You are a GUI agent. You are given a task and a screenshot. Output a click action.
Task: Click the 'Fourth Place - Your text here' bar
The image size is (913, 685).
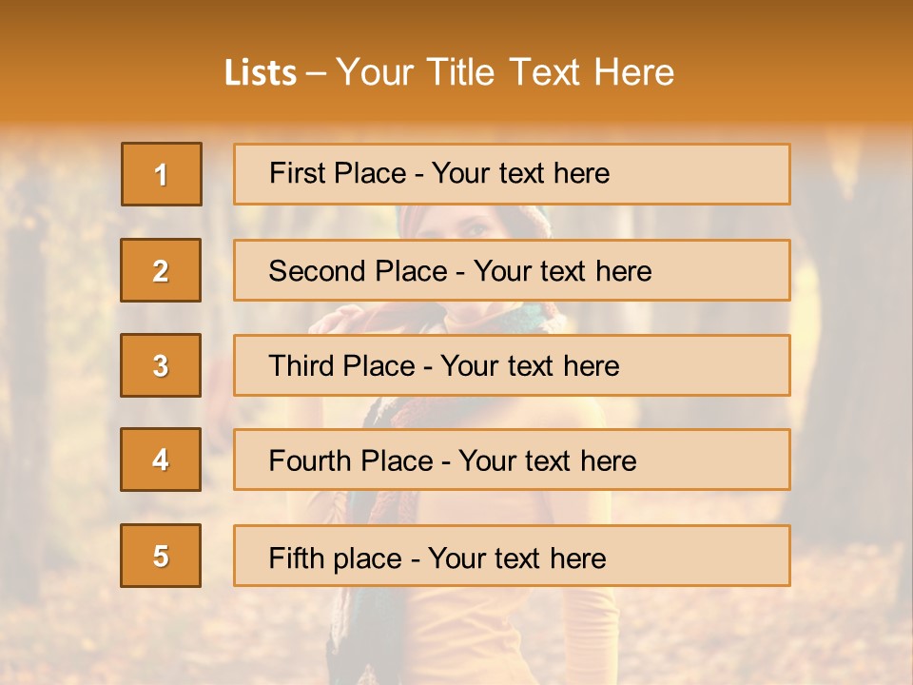pyautogui.click(x=512, y=460)
